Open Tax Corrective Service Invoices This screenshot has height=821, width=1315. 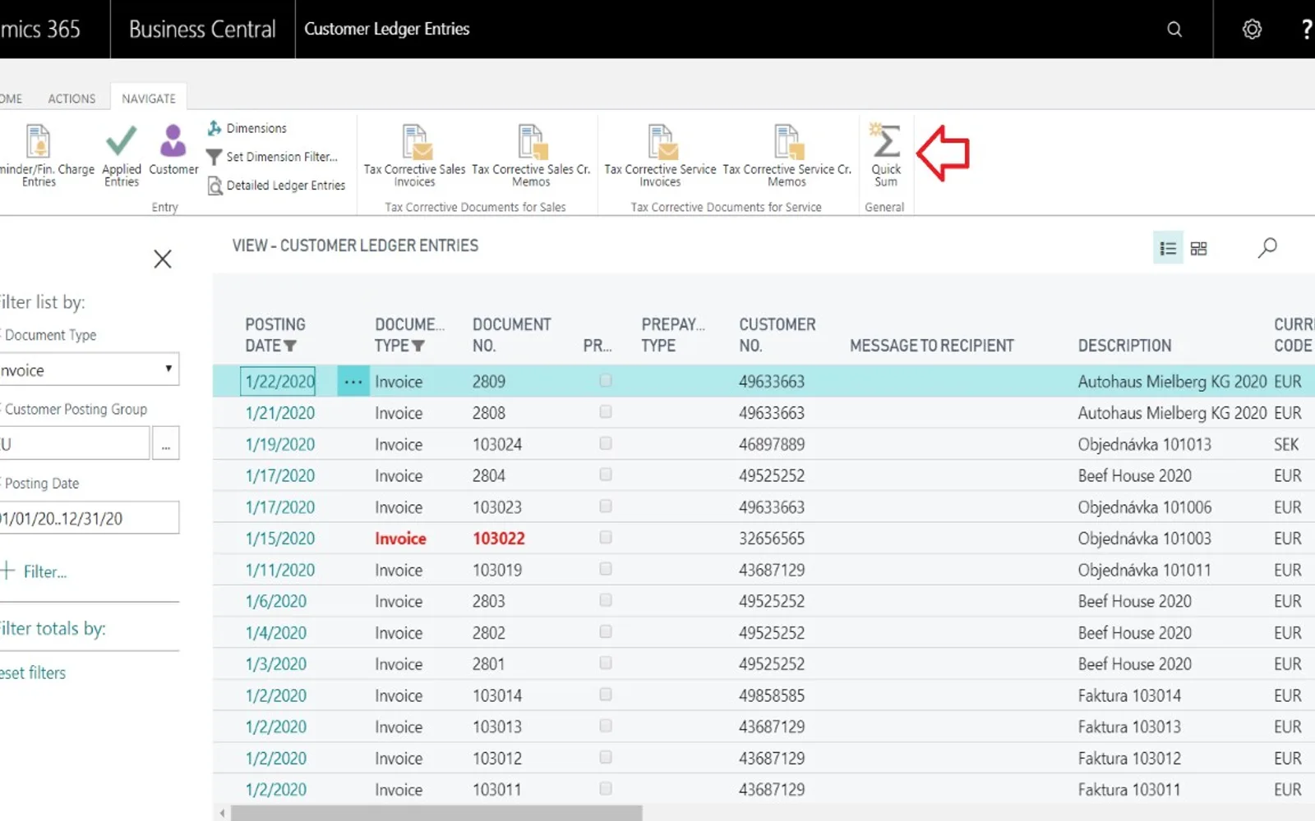coord(660,156)
